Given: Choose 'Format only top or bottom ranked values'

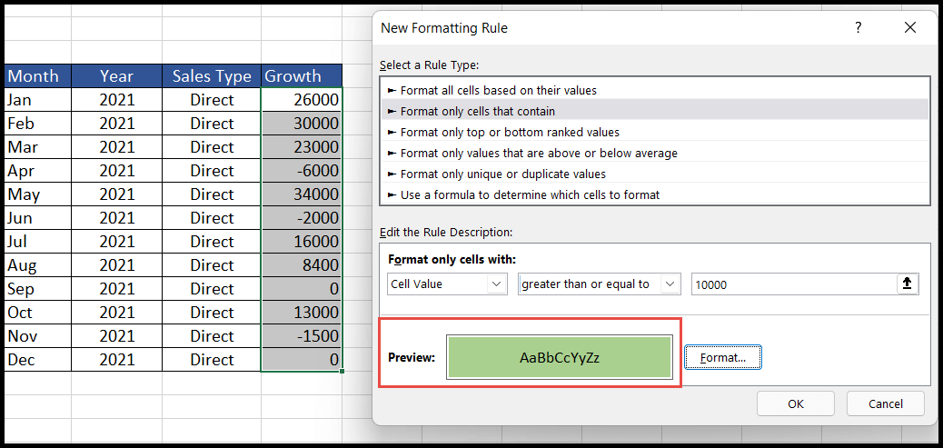Looking at the screenshot, I should click(510, 133).
